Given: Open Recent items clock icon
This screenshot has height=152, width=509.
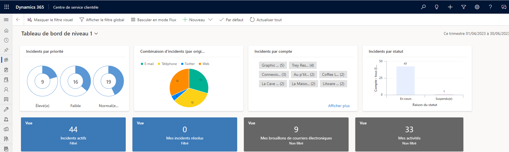Looking at the screenshot, I should (x=6, y=40).
